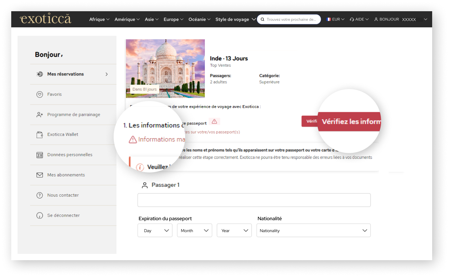Open the Europe menu
Screen dimensions: 449x277
pos(174,19)
